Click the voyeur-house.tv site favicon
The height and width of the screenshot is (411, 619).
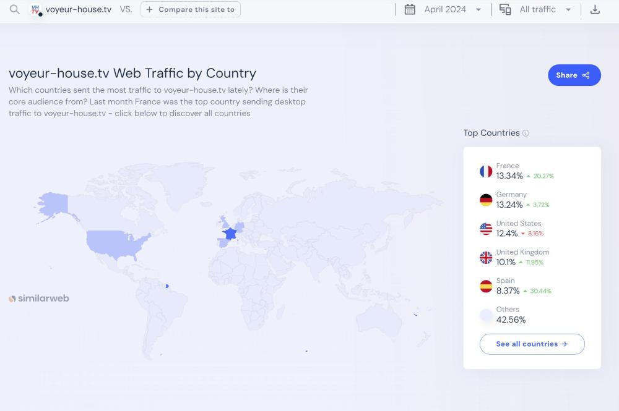[x=36, y=10]
